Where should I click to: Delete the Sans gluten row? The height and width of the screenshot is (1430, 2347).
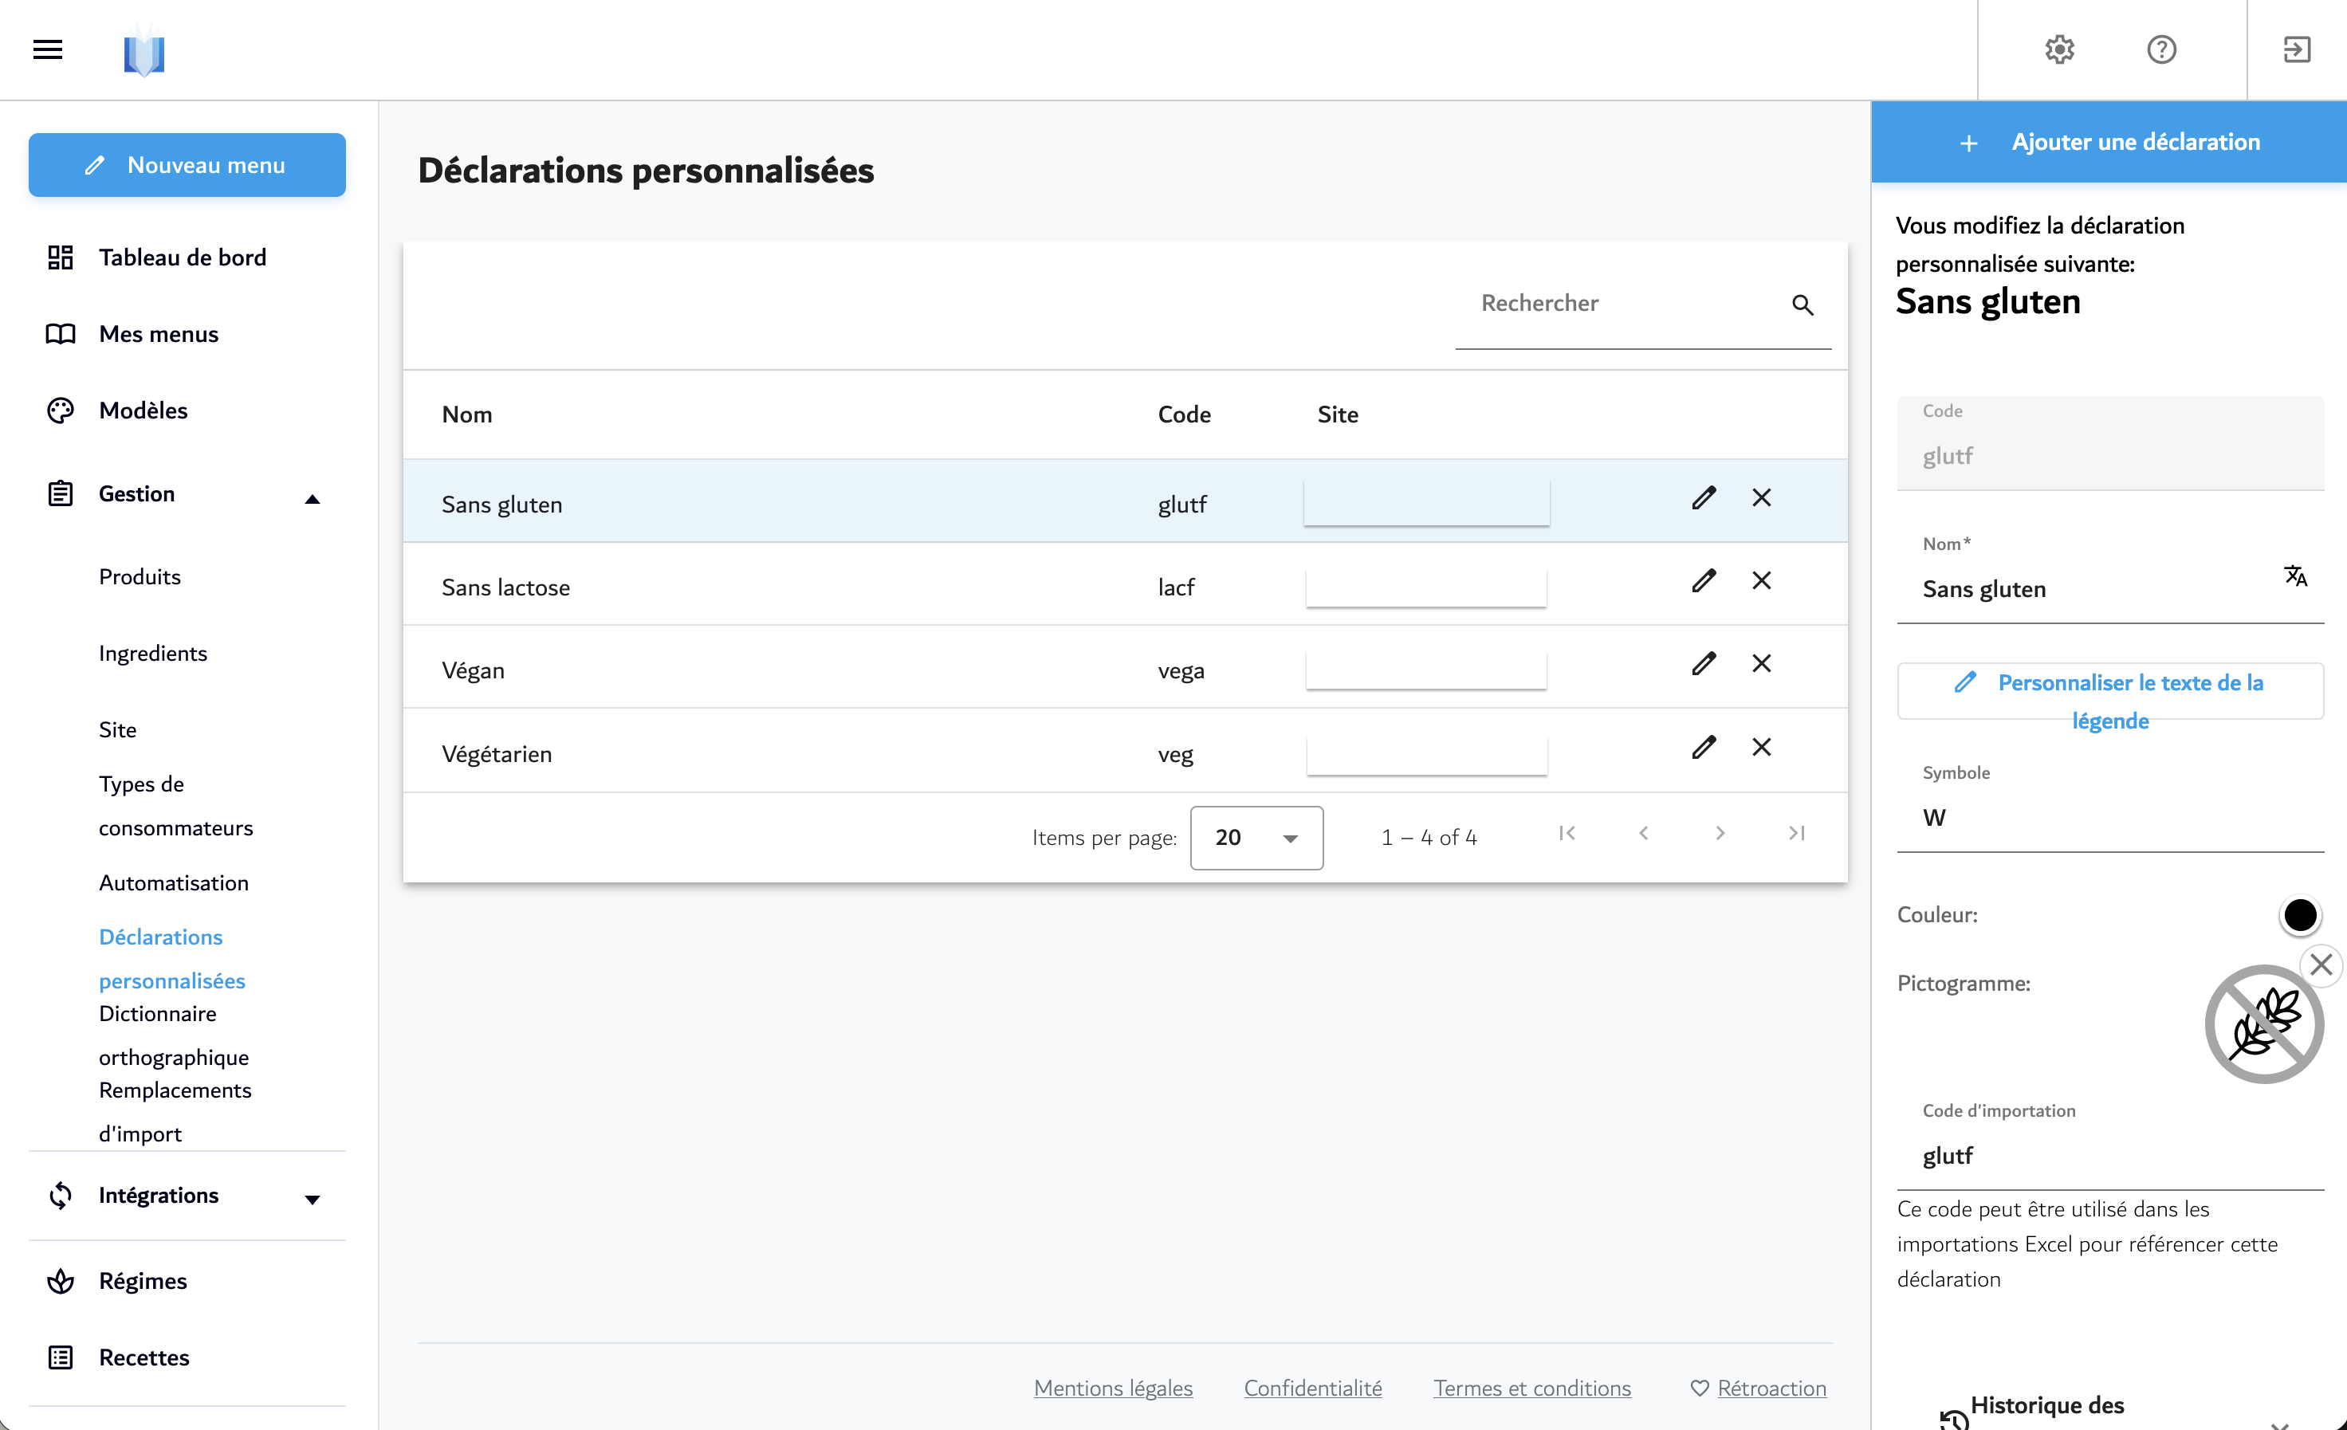pos(1761,497)
